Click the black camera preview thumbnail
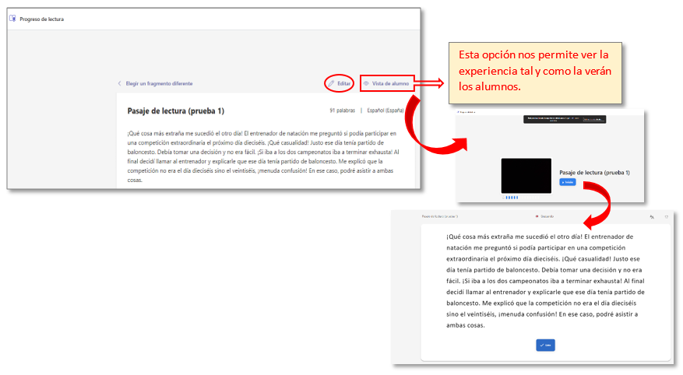Image resolution: width=683 pixels, height=375 pixels. pyautogui.click(x=526, y=176)
